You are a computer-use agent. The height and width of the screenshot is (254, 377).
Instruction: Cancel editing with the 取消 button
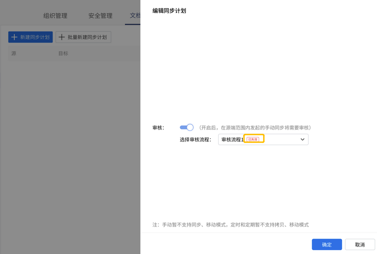[x=360, y=245]
